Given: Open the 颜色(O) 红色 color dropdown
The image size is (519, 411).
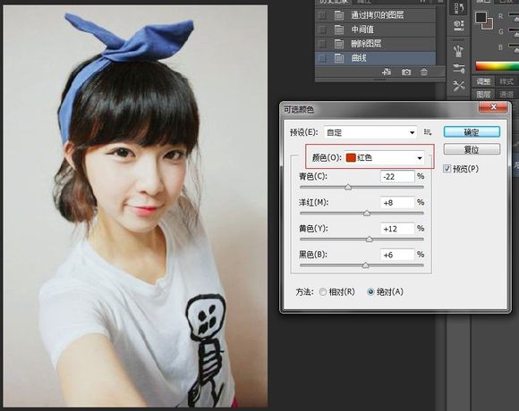Looking at the screenshot, I should tap(384, 157).
